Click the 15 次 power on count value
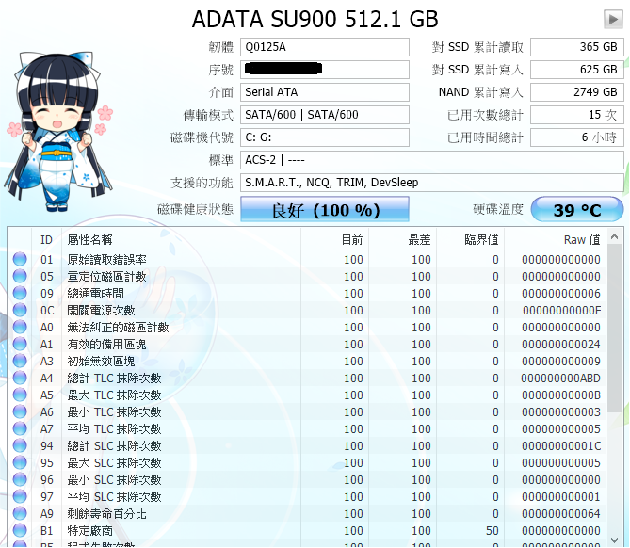Screen dimensions: 630x548 577,115
